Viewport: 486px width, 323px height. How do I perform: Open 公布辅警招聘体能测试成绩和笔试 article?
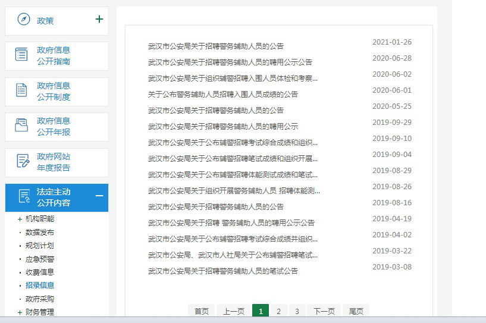(x=233, y=175)
